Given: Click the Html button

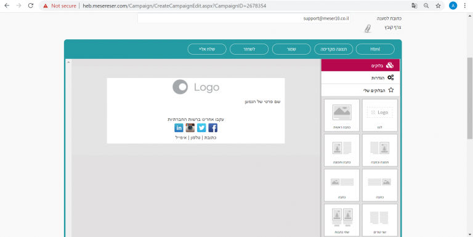Looking at the screenshot, I should pos(375,49).
